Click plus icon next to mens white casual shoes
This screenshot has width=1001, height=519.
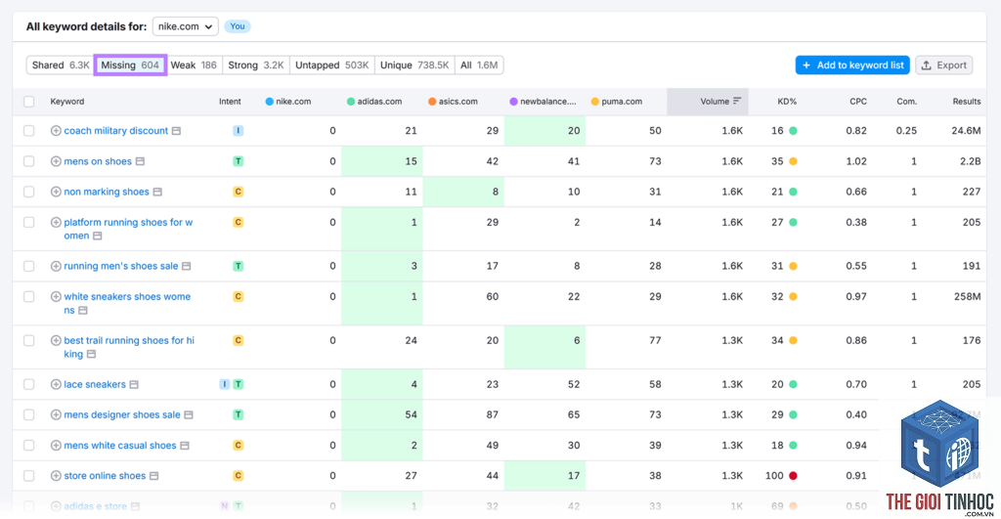(x=56, y=446)
